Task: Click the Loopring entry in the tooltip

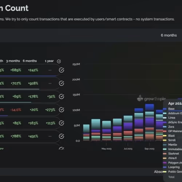Action: 174,167
